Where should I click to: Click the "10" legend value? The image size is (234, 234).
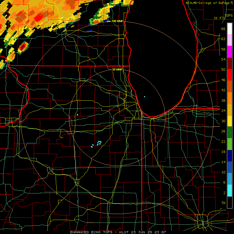(x=223, y=172)
